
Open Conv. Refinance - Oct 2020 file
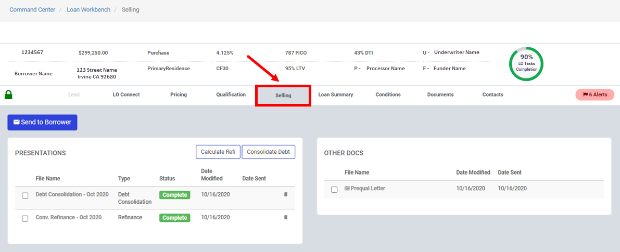68,217
